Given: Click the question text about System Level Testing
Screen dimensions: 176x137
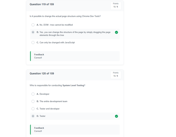Looking at the screenshot, I should 57,85.
